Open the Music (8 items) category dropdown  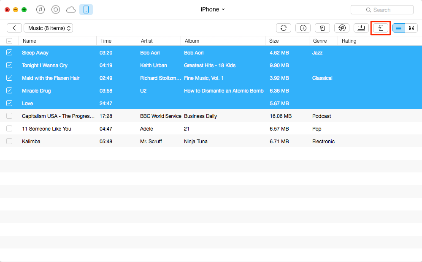coord(49,28)
